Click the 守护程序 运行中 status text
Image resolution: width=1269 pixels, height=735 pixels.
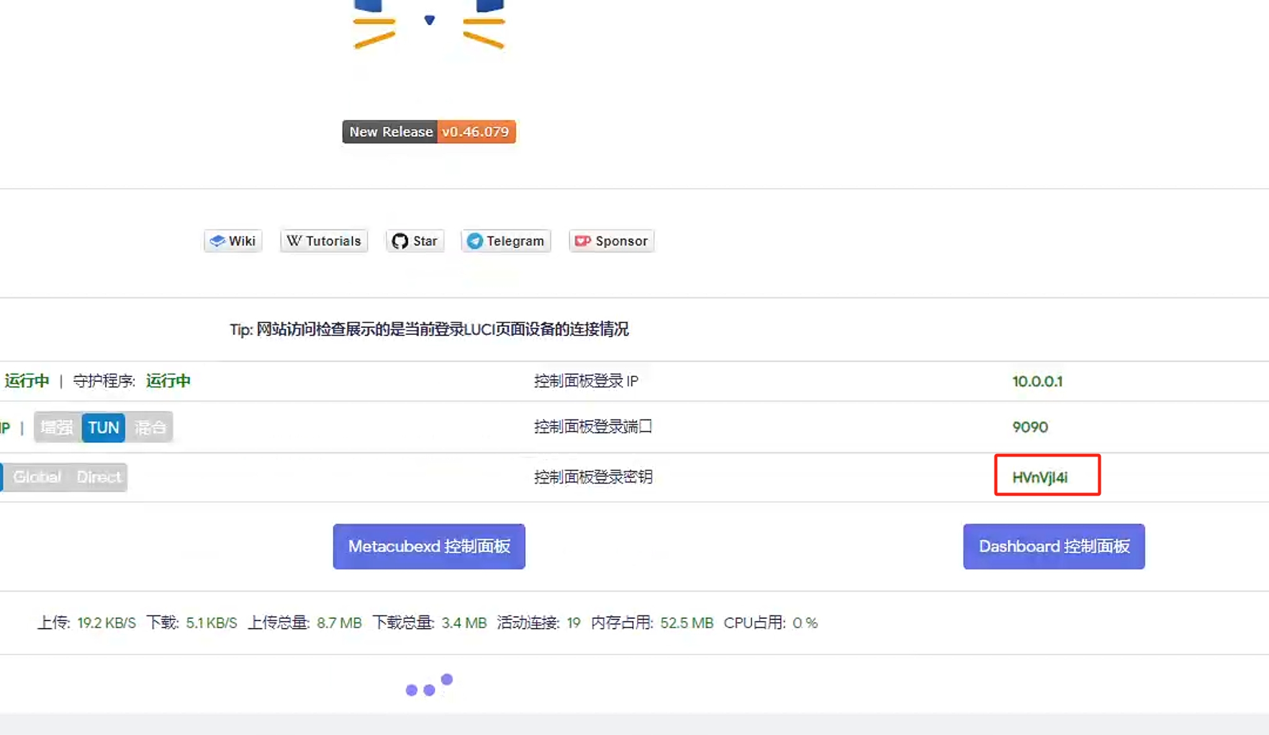pyautogui.click(x=168, y=381)
